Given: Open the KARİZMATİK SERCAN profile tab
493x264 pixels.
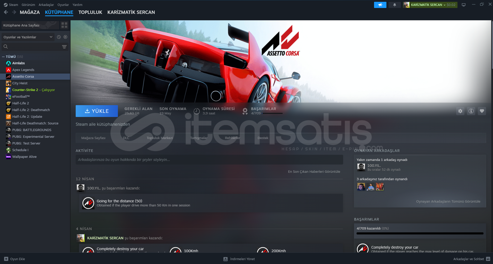Looking at the screenshot, I should [x=131, y=12].
